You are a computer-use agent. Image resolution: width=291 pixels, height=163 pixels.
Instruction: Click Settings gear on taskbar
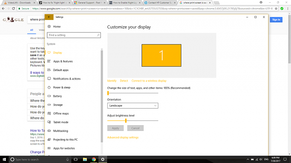103,159
